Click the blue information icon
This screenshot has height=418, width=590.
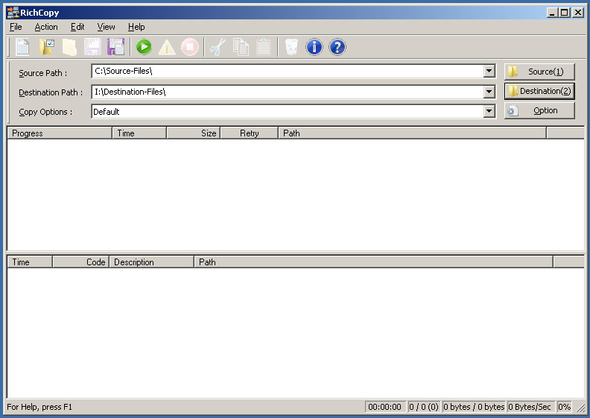tap(314, 47)
